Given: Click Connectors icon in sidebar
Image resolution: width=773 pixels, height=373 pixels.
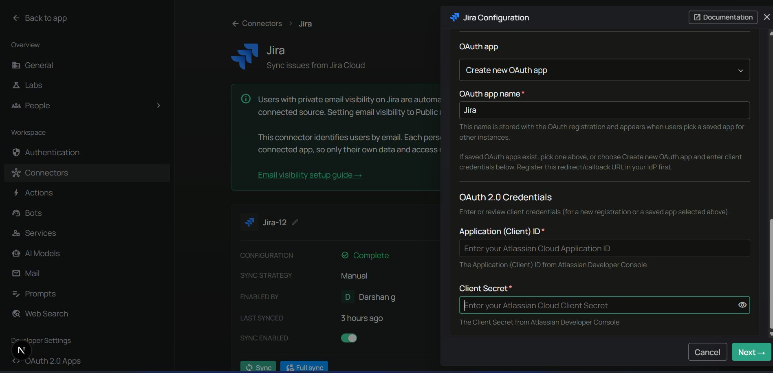Looking at the screenshot, I should (16, 173).
